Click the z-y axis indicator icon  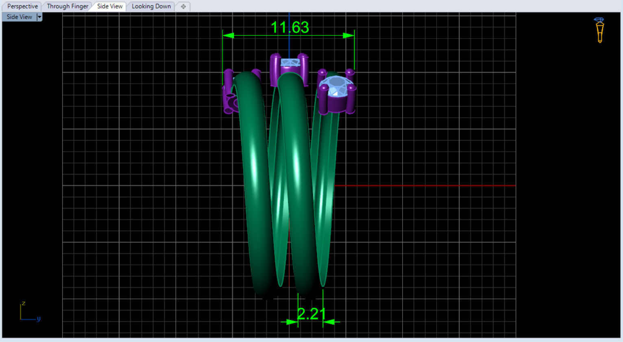30,312
